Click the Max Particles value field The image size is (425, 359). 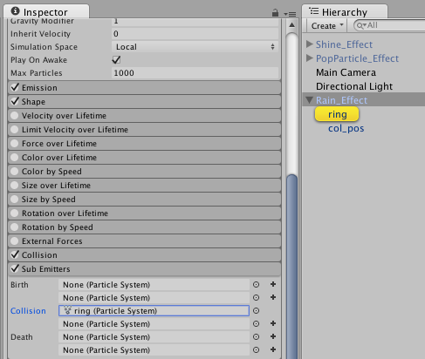click(x=195, y=73)
